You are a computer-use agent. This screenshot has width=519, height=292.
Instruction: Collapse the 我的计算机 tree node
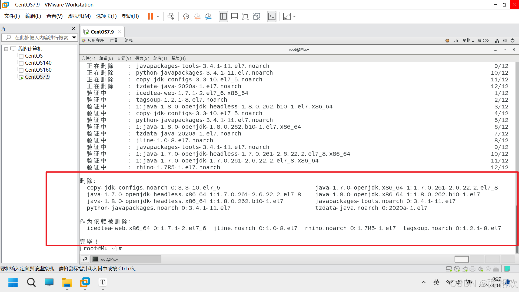[x=6, y=49]
